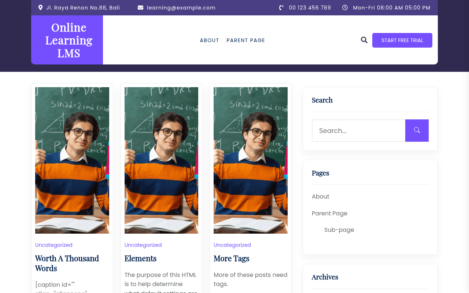
Task: Open the More Tags post thumbnail image
Action: 251,160
